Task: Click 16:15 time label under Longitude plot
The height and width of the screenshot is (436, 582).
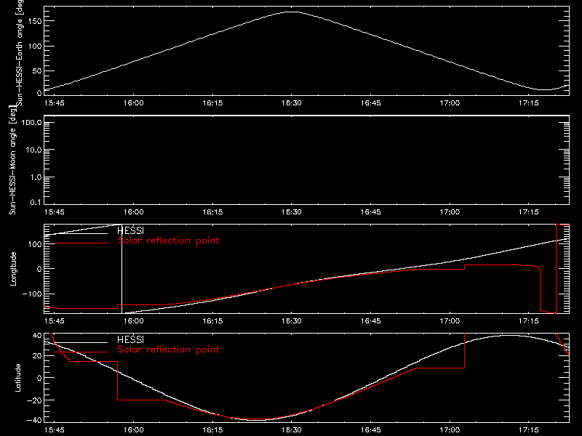Action: click(212, 321)
